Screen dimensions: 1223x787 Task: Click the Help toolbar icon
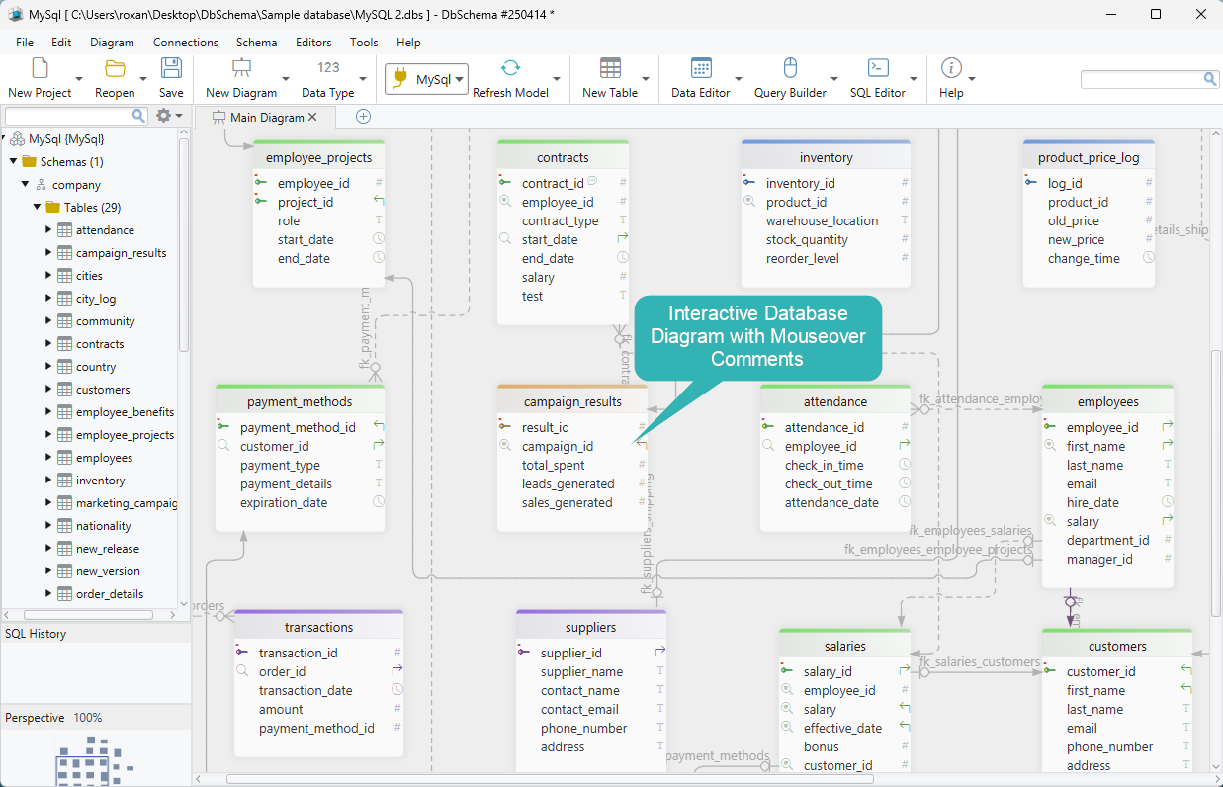coord(951,68)
